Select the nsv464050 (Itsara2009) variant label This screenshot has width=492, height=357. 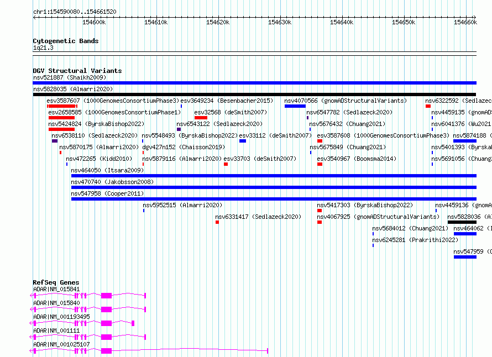pos(107,170)
